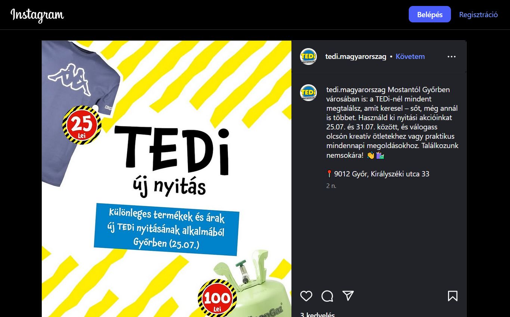Open the three-dot more options menu
The height and width of the screenshot is (317, 510).
[451, 57]
